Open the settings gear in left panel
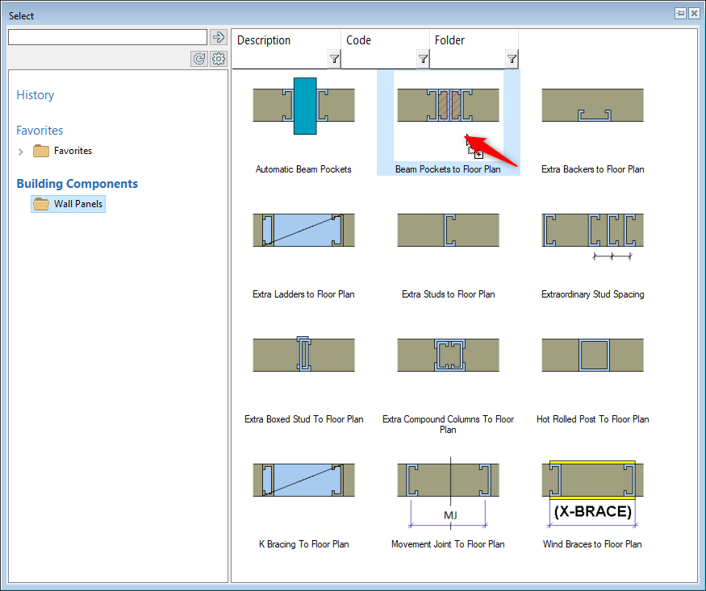Viewport: 706px width, 591px height. [219, 59]
